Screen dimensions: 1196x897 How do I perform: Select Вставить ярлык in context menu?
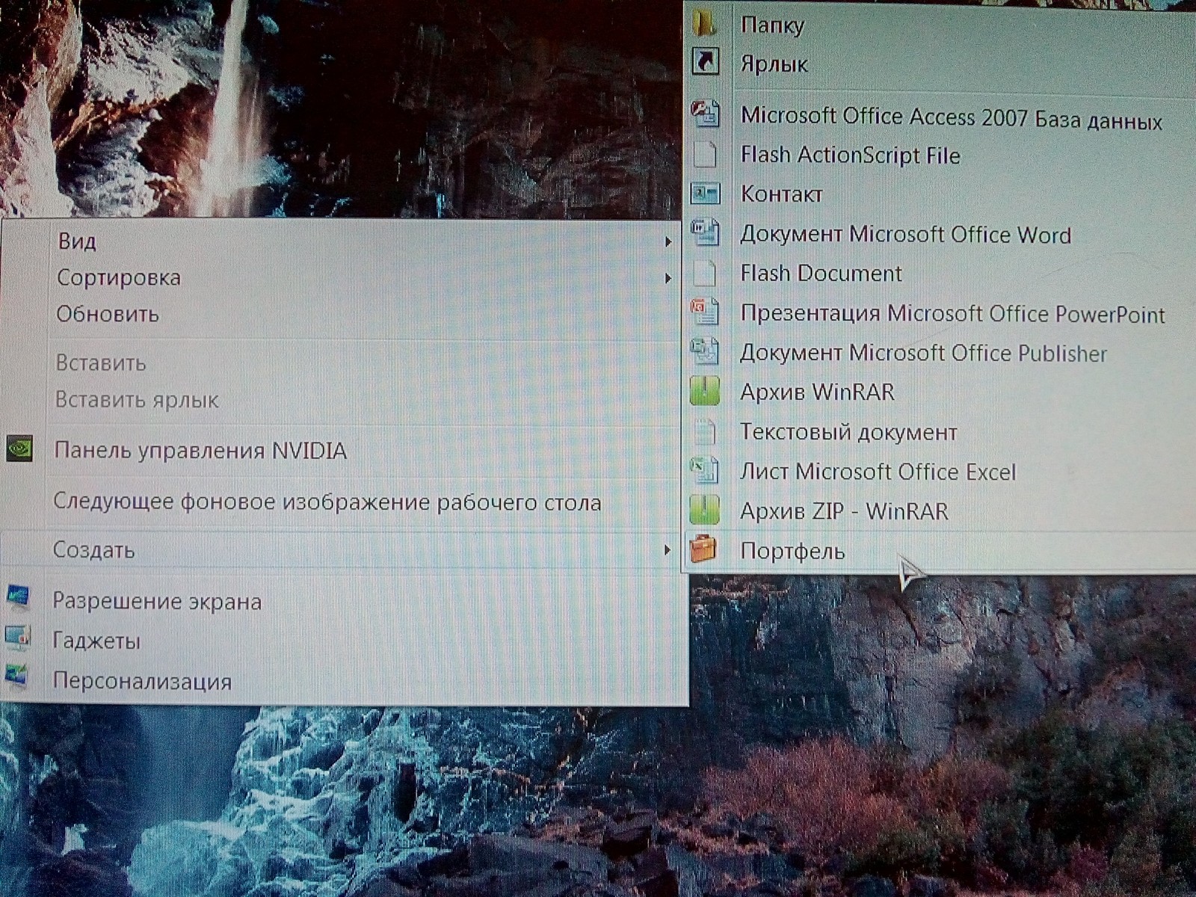137,400
